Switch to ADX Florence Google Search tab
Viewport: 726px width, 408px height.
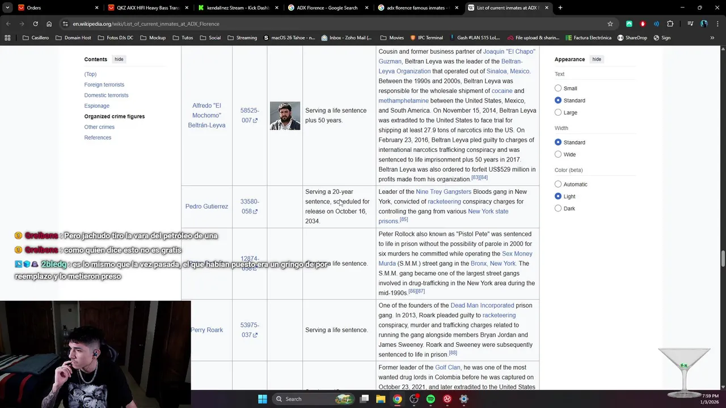pos(327,8)
